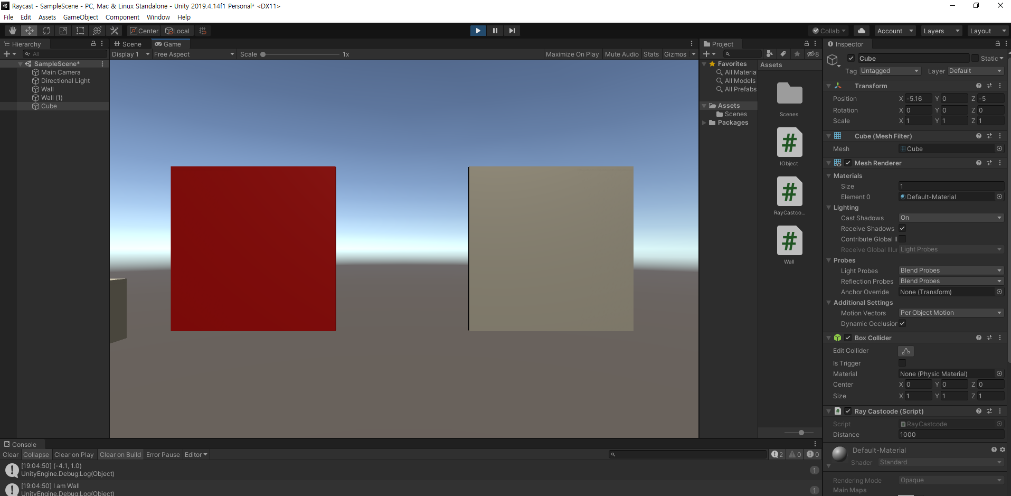Disable Ray Castcode script component
The image size is (1011, 496).
[x=848, y=411]
